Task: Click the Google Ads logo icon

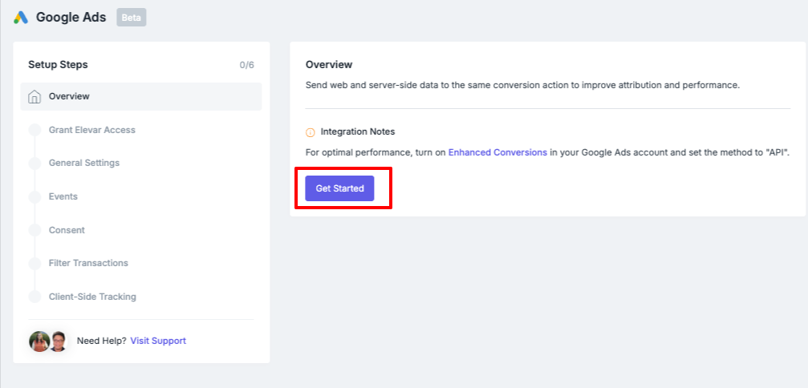Action: tap(21, 18)
